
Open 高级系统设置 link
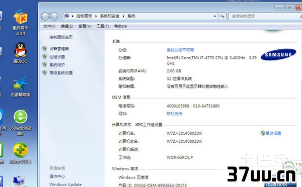tap(61, 73)
